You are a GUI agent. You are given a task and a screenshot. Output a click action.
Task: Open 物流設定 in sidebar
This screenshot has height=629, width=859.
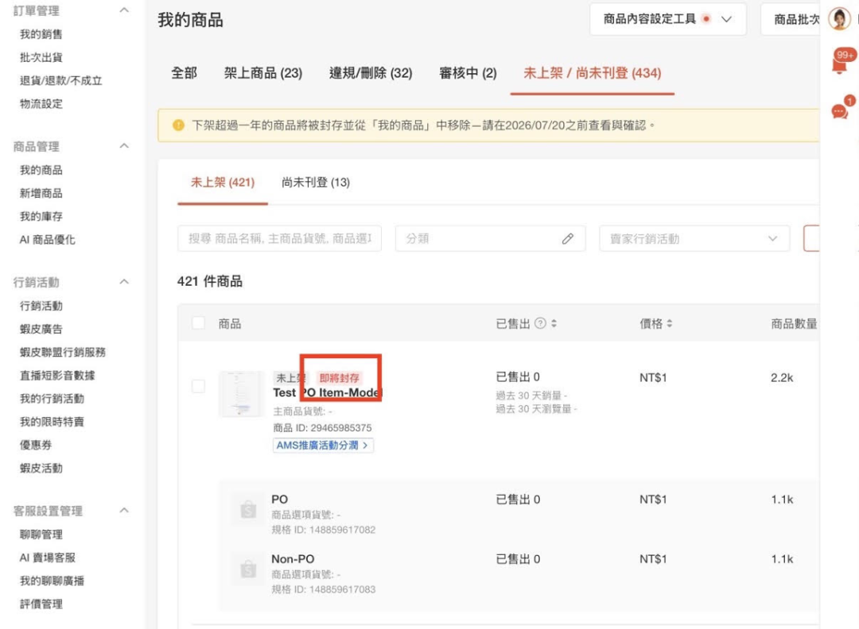41,104
